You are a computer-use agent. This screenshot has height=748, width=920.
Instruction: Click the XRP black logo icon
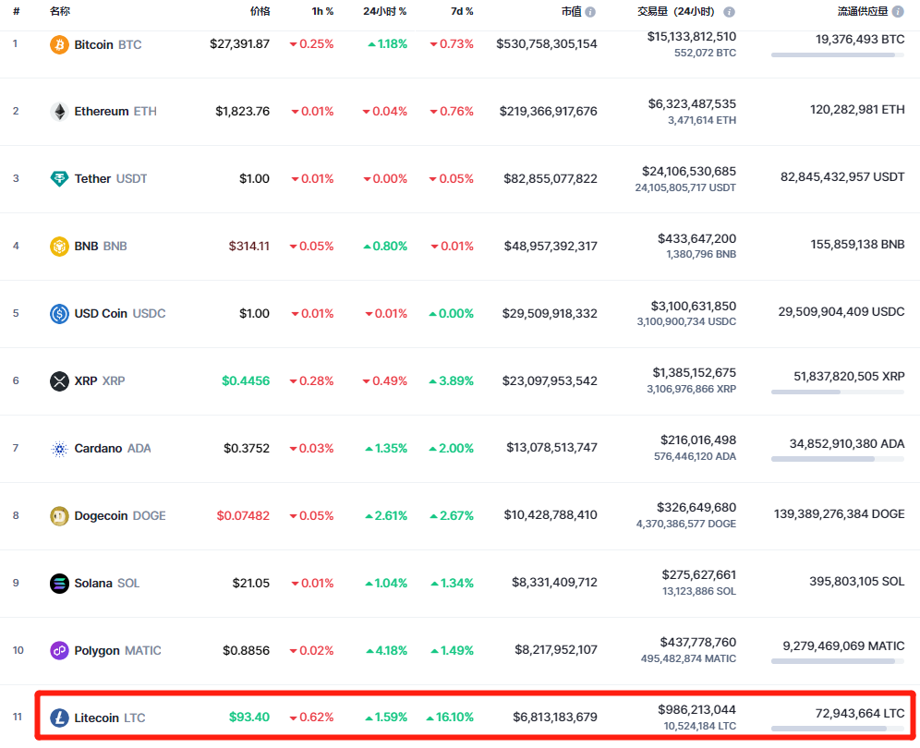(x=59, y=381)
